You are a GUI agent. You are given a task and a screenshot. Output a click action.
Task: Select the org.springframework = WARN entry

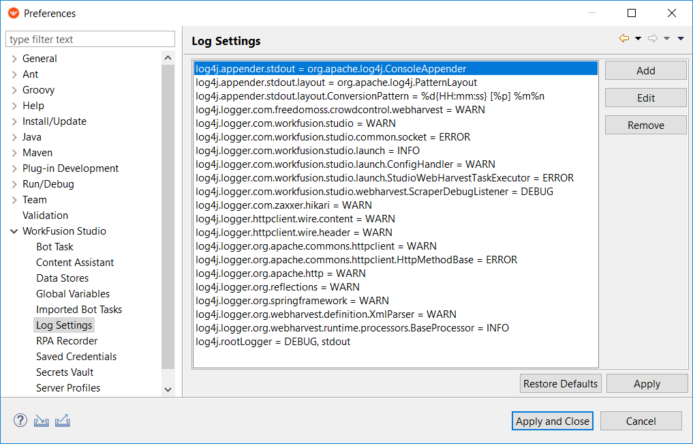click(395, 301)
